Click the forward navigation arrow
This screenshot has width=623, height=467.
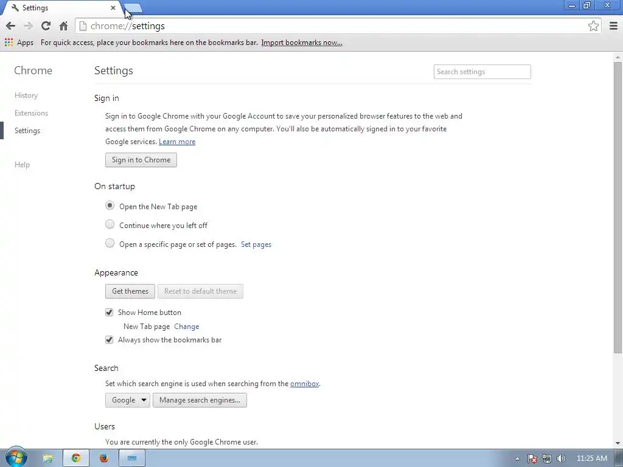28,26
